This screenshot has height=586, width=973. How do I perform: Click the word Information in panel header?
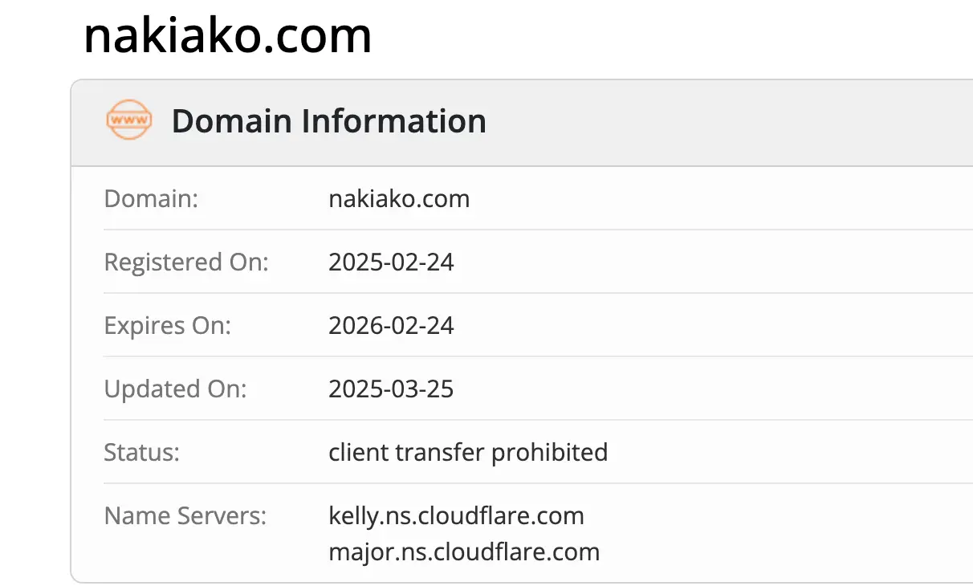394,121
